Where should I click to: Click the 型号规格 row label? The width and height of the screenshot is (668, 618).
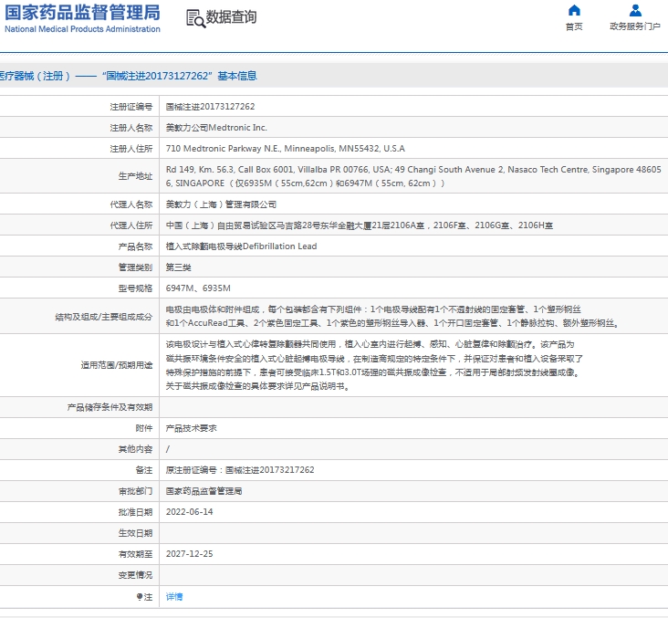(135, 288)
